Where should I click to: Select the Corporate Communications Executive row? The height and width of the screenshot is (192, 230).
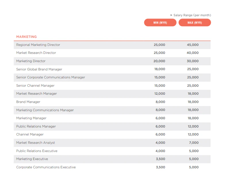[x=46, y=167]
